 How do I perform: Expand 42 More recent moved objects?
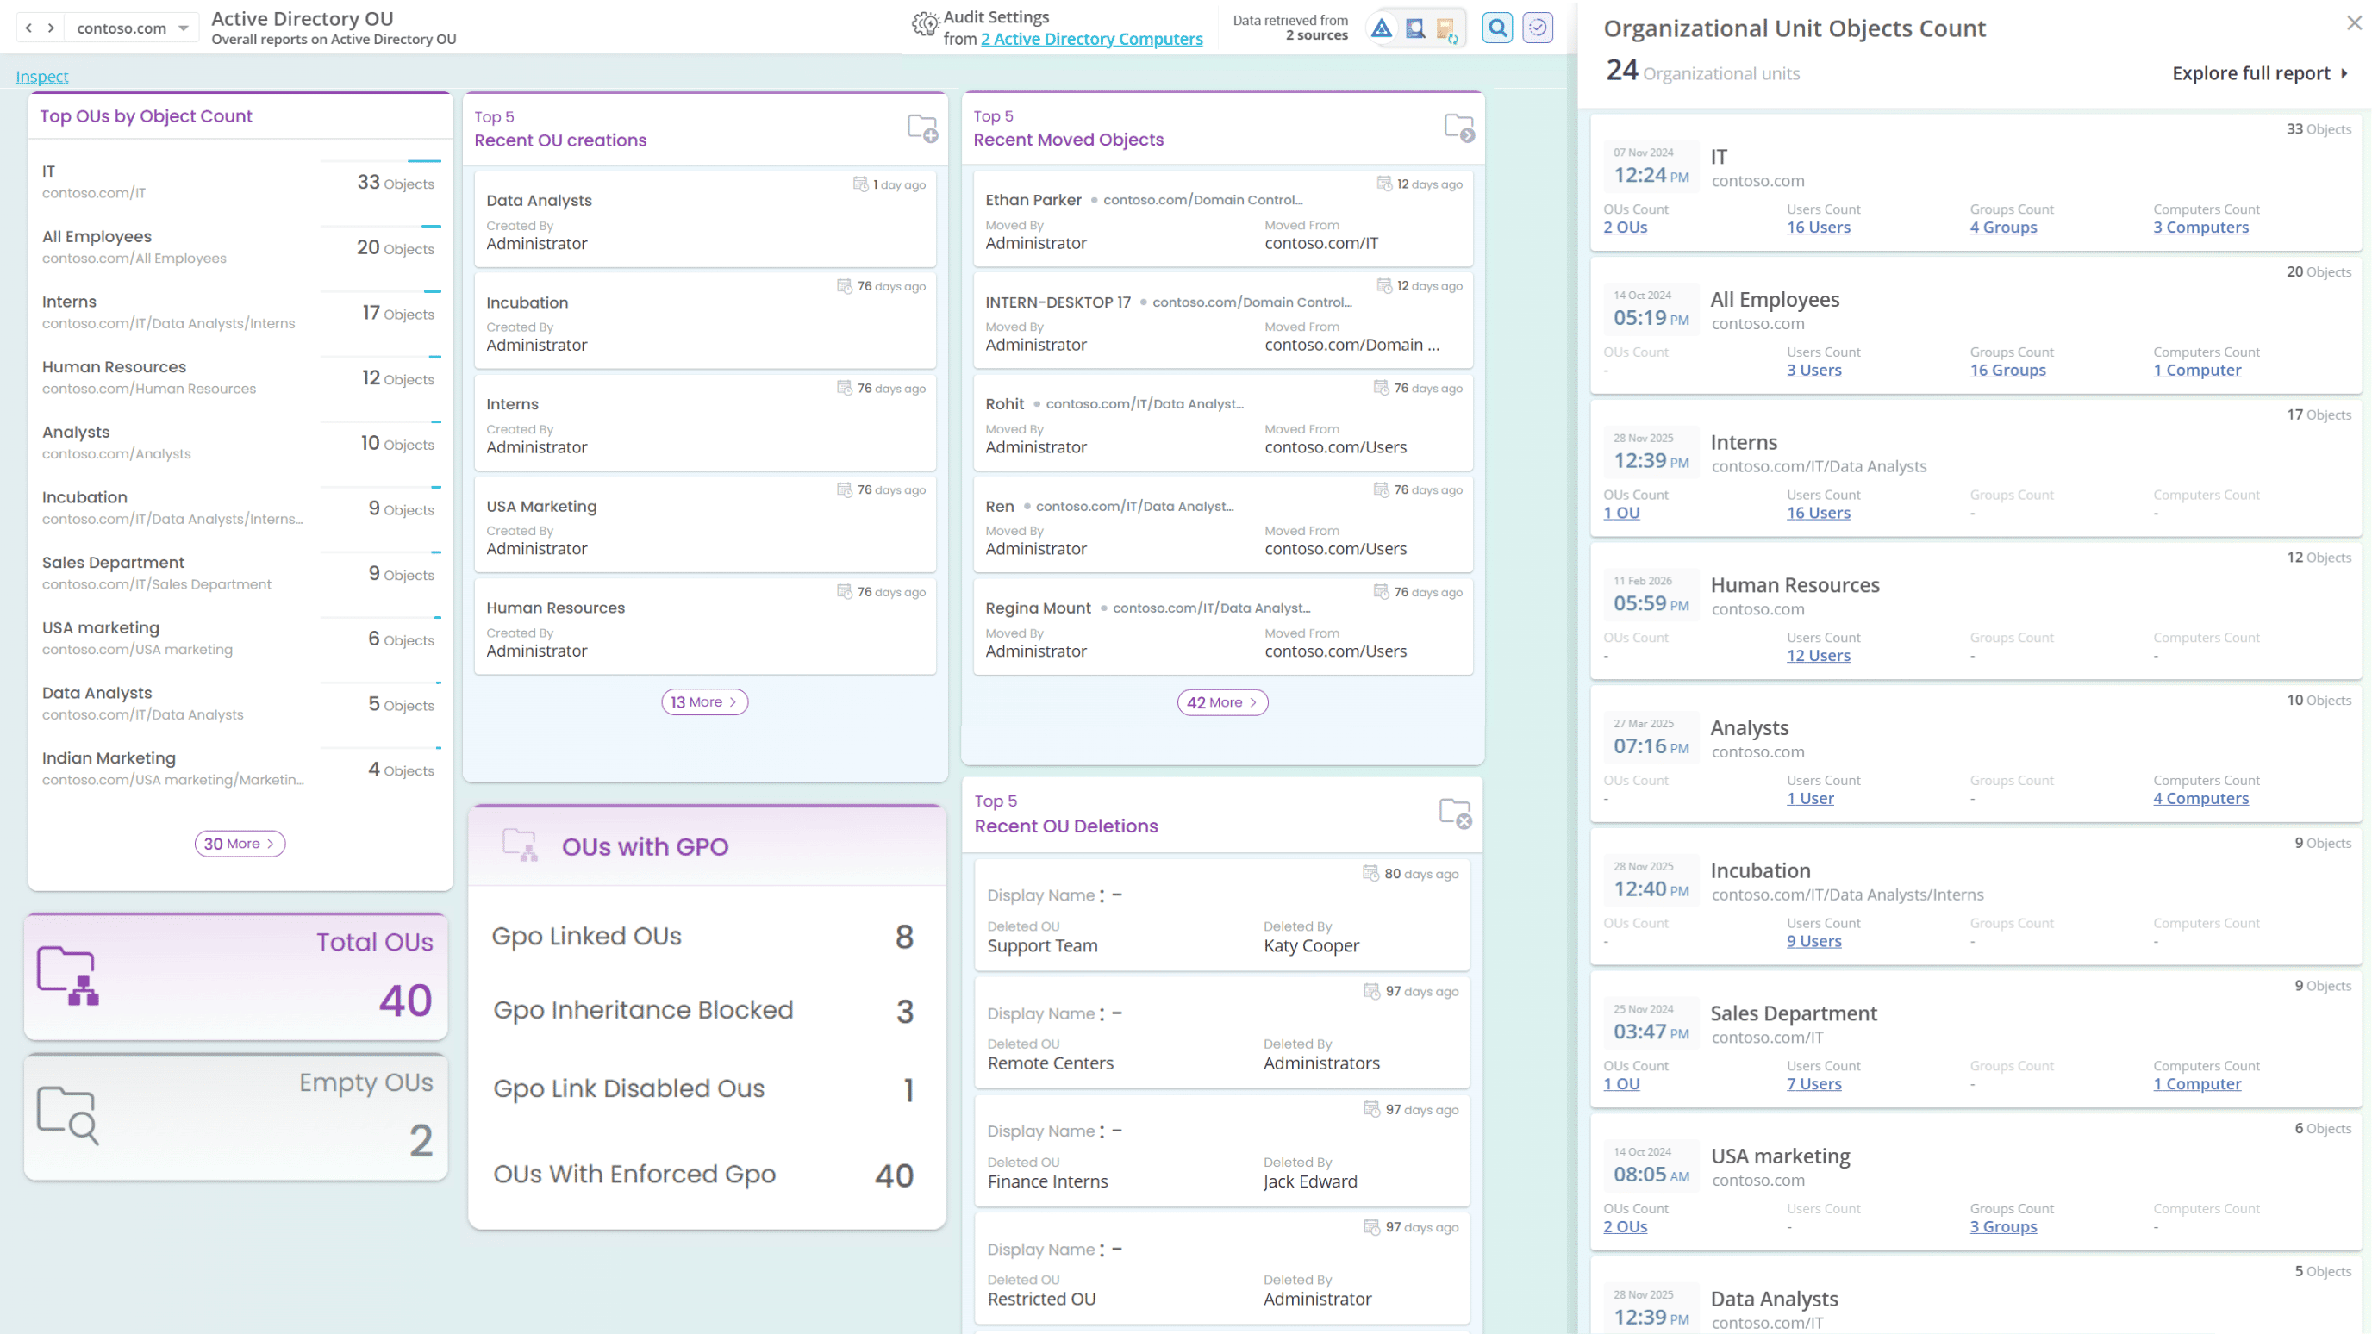coord(1222,702)
